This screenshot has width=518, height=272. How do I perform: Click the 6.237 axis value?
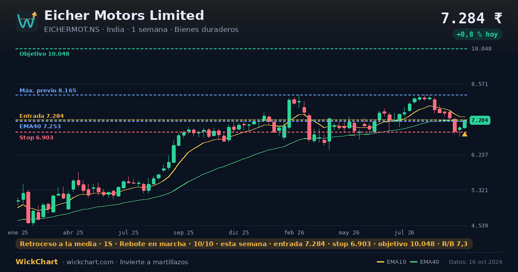480,155
